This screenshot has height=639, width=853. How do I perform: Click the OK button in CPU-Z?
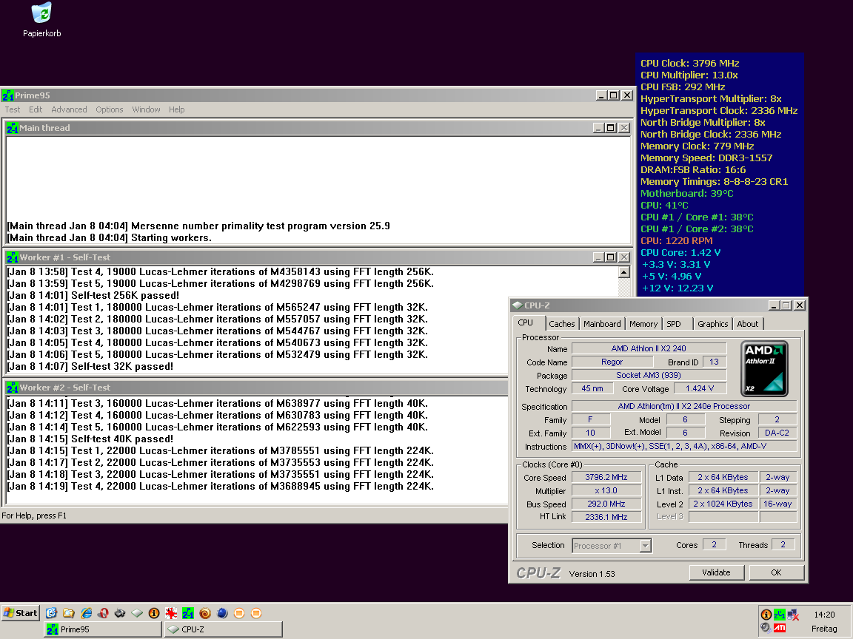(775, 572)
